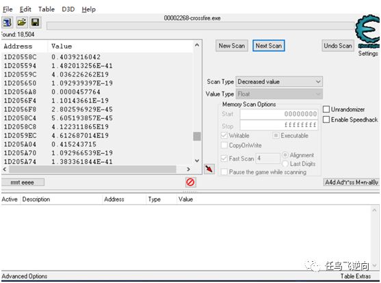Open the process list computer icon

pos(8,23)
